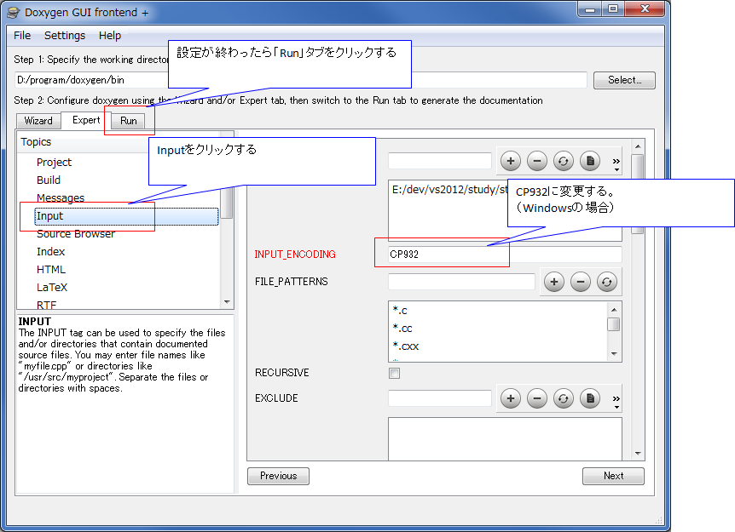Remove the selected EXCLUDE entry

537,398
